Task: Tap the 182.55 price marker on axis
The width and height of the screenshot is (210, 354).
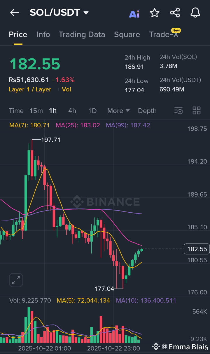Action: pyautogui.click(x=197, y=249)
